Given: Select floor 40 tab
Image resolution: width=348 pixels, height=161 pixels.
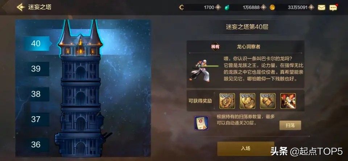Looking at the screenshot, I should 37,44.
